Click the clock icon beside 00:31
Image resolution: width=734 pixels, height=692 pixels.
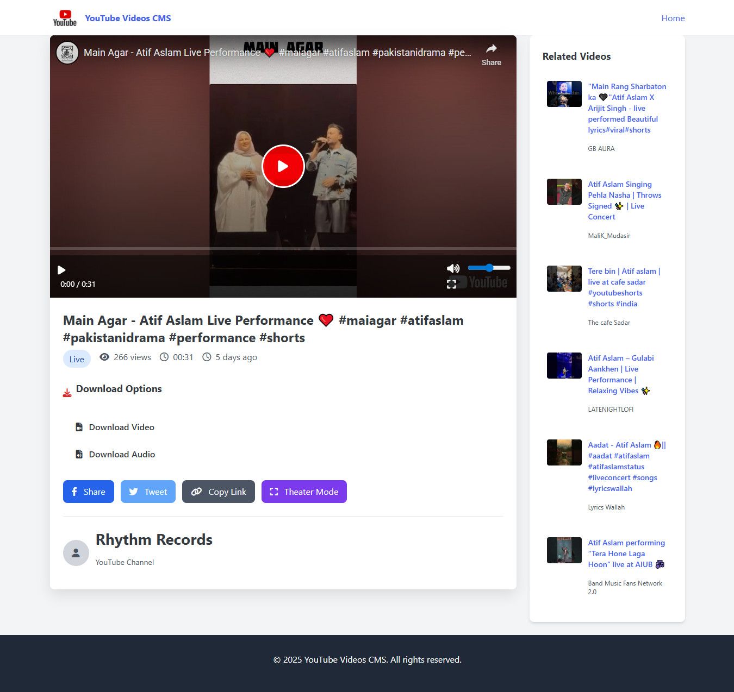click(164, 357)
